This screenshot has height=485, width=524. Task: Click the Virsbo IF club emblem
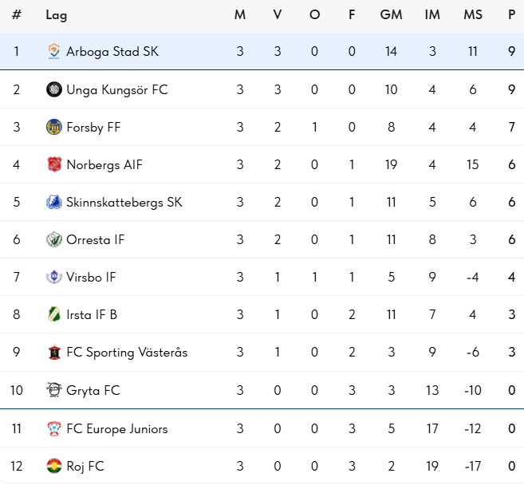pyautogui.click(x=53, y=277)
